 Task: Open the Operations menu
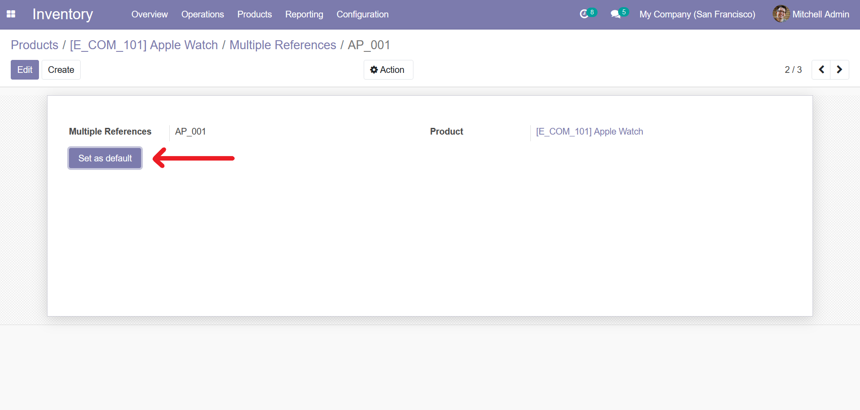point(202,14)
